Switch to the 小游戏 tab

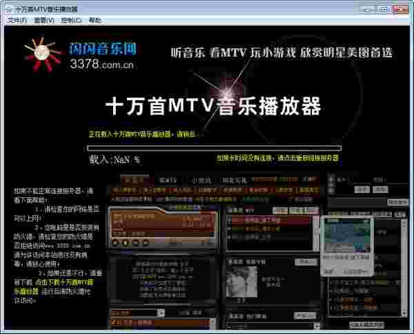click(x=201, y=181)
